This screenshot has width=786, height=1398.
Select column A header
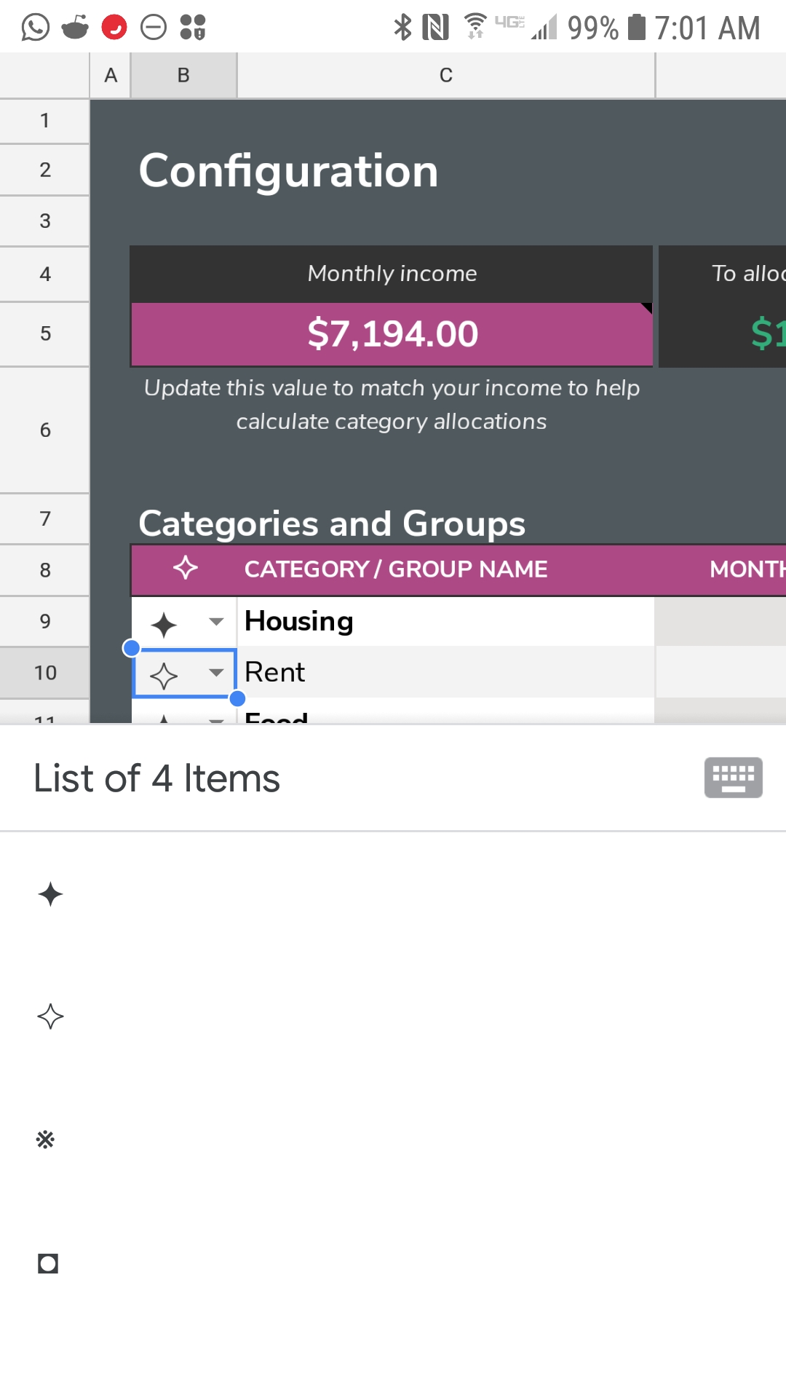(111, 75)
